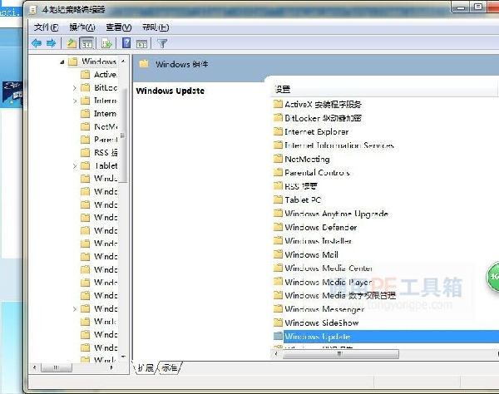Select BitLocker 驱动器加密 in the list
Screen dimensions: 499x394
point(318,118)
